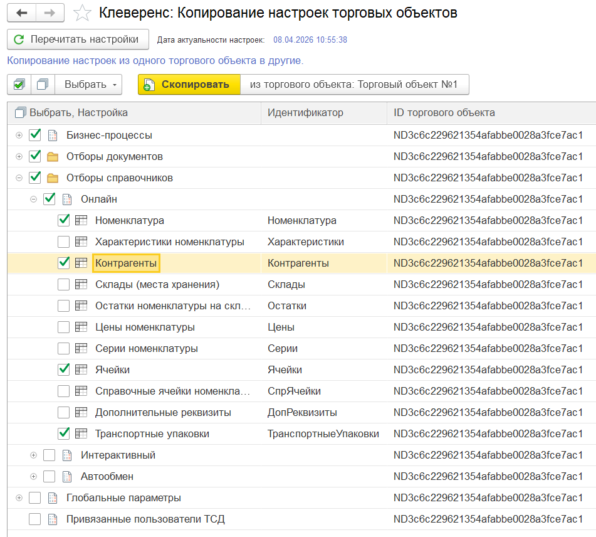Uncheck the Контрагенты checkbox
The width and height of the screenshot is (596, 537).
point(63,263)
